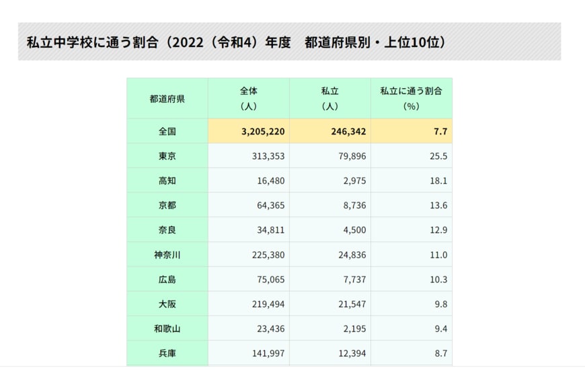Select the 全国 total value 3,205,220

pos(263,131)
